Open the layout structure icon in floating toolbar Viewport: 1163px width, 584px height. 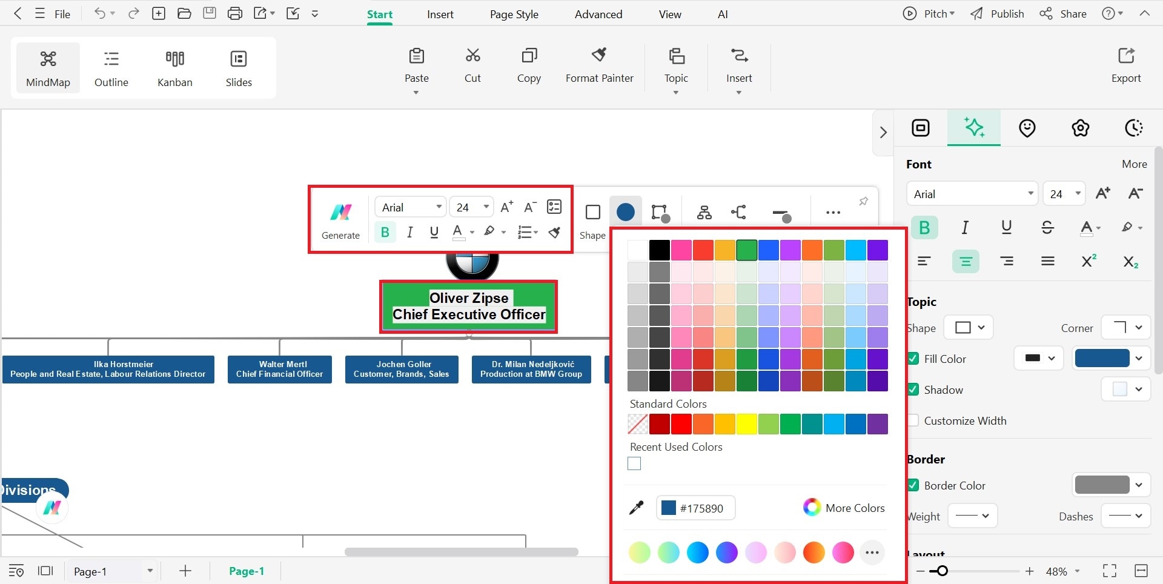704,212
